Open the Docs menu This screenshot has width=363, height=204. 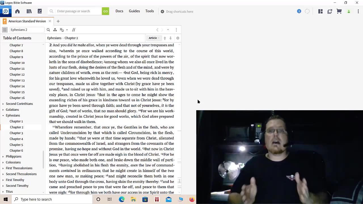[x=119, y=11]
